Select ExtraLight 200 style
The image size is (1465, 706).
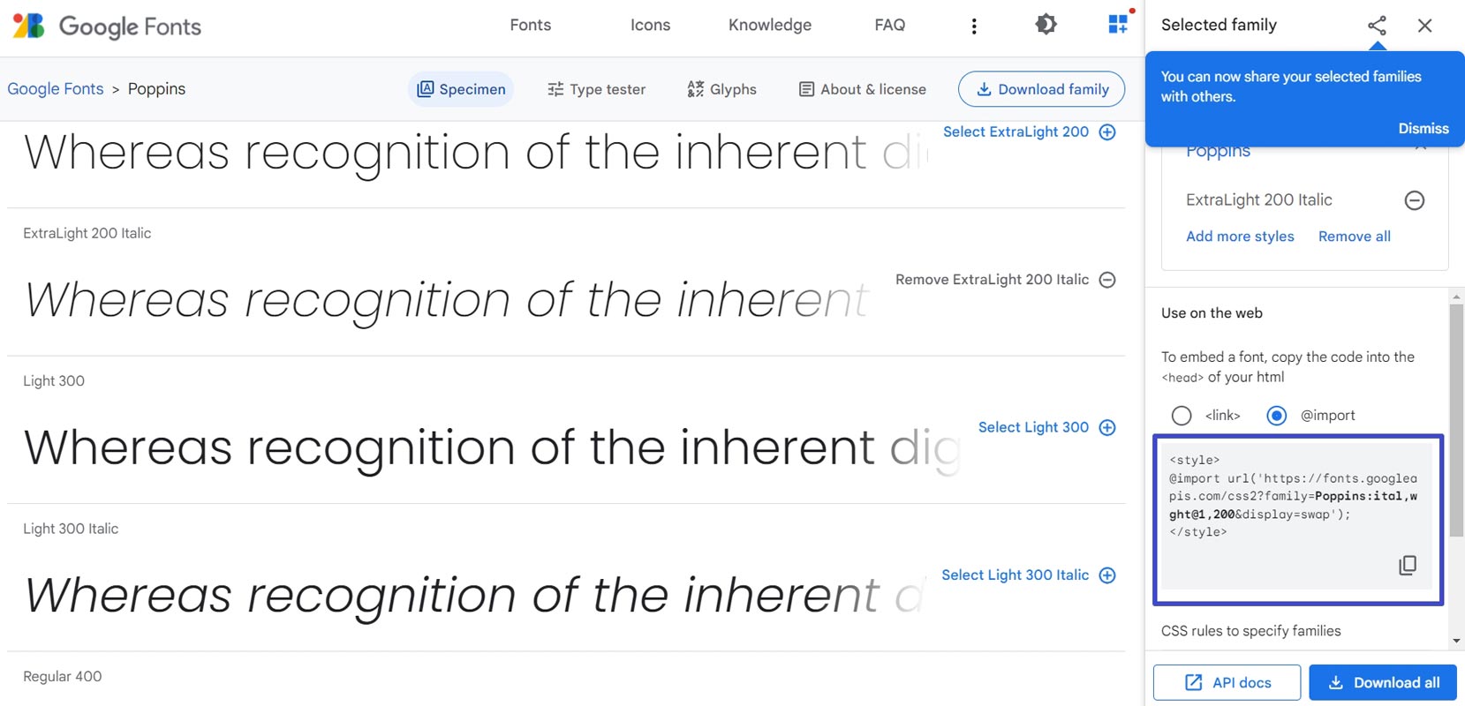1030,131
